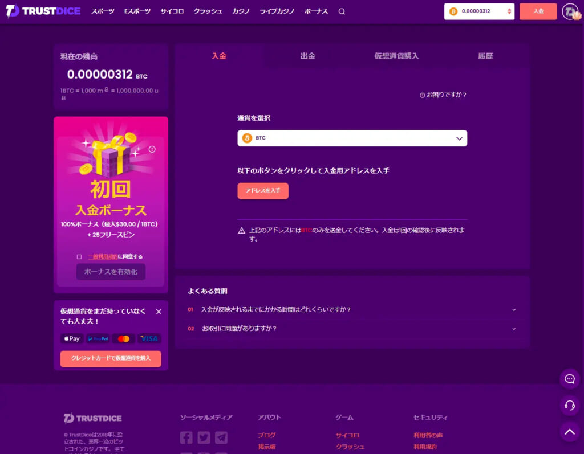The width and height of the screenshot is (584, 454).
Task: Open the BTC currency selection dropdown
Action: pos(352,138)
